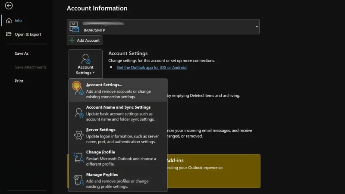Click the plus icon for Add Account
This screenshot has height=194, width=345.
(x=72, y=40)
